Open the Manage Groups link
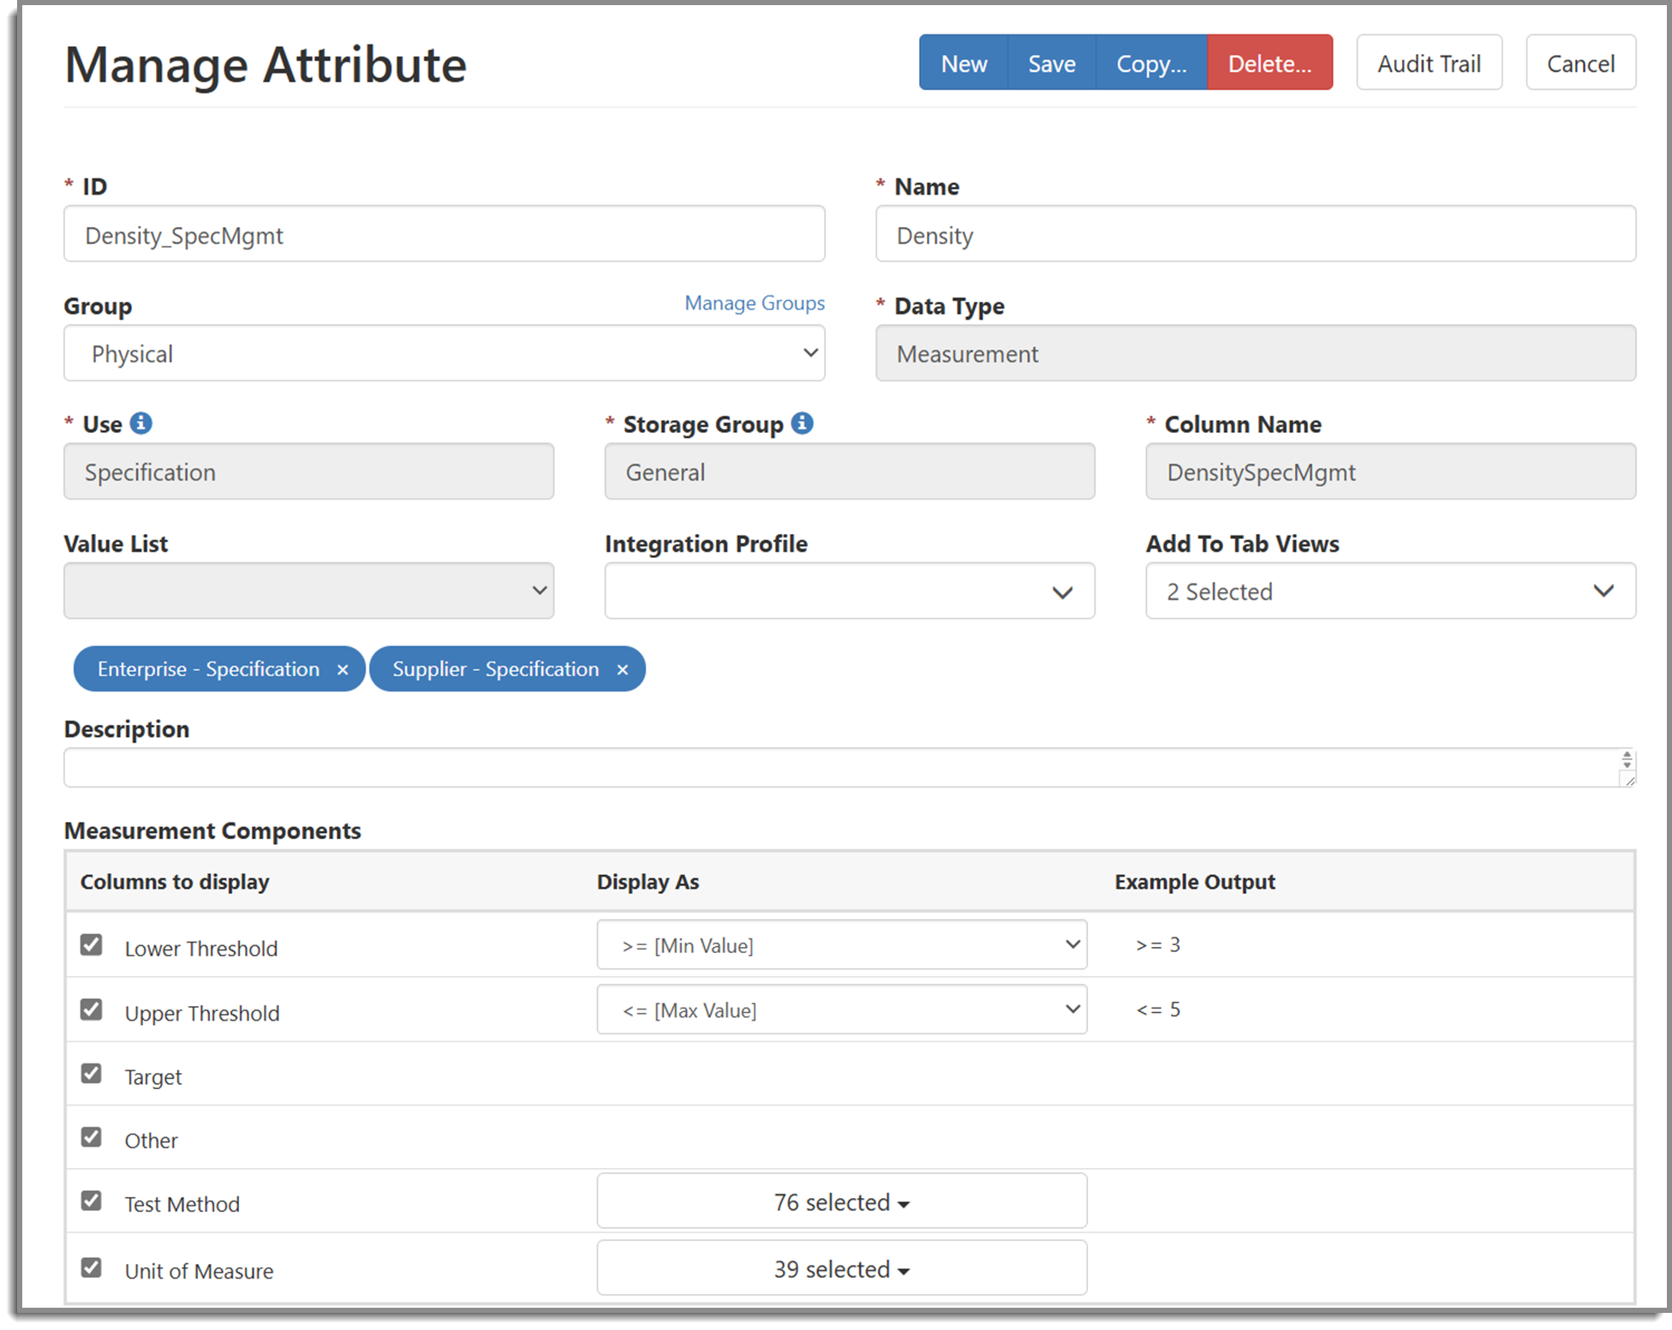Image resolution: width=1672 pixels, height=1330 pixels. click(755, 303)
